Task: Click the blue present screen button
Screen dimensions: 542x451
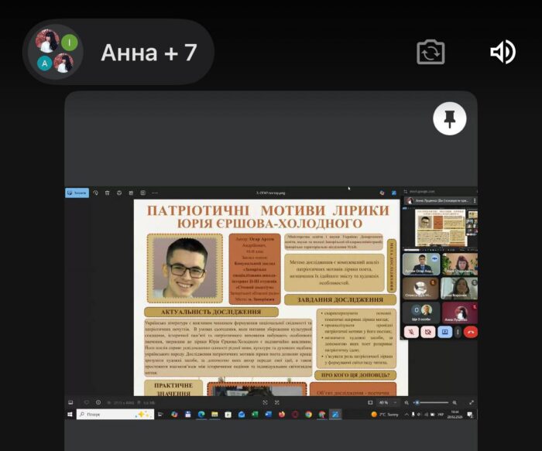Action: coord(444,332)
